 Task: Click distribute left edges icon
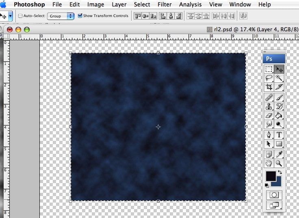coord(216,16)
